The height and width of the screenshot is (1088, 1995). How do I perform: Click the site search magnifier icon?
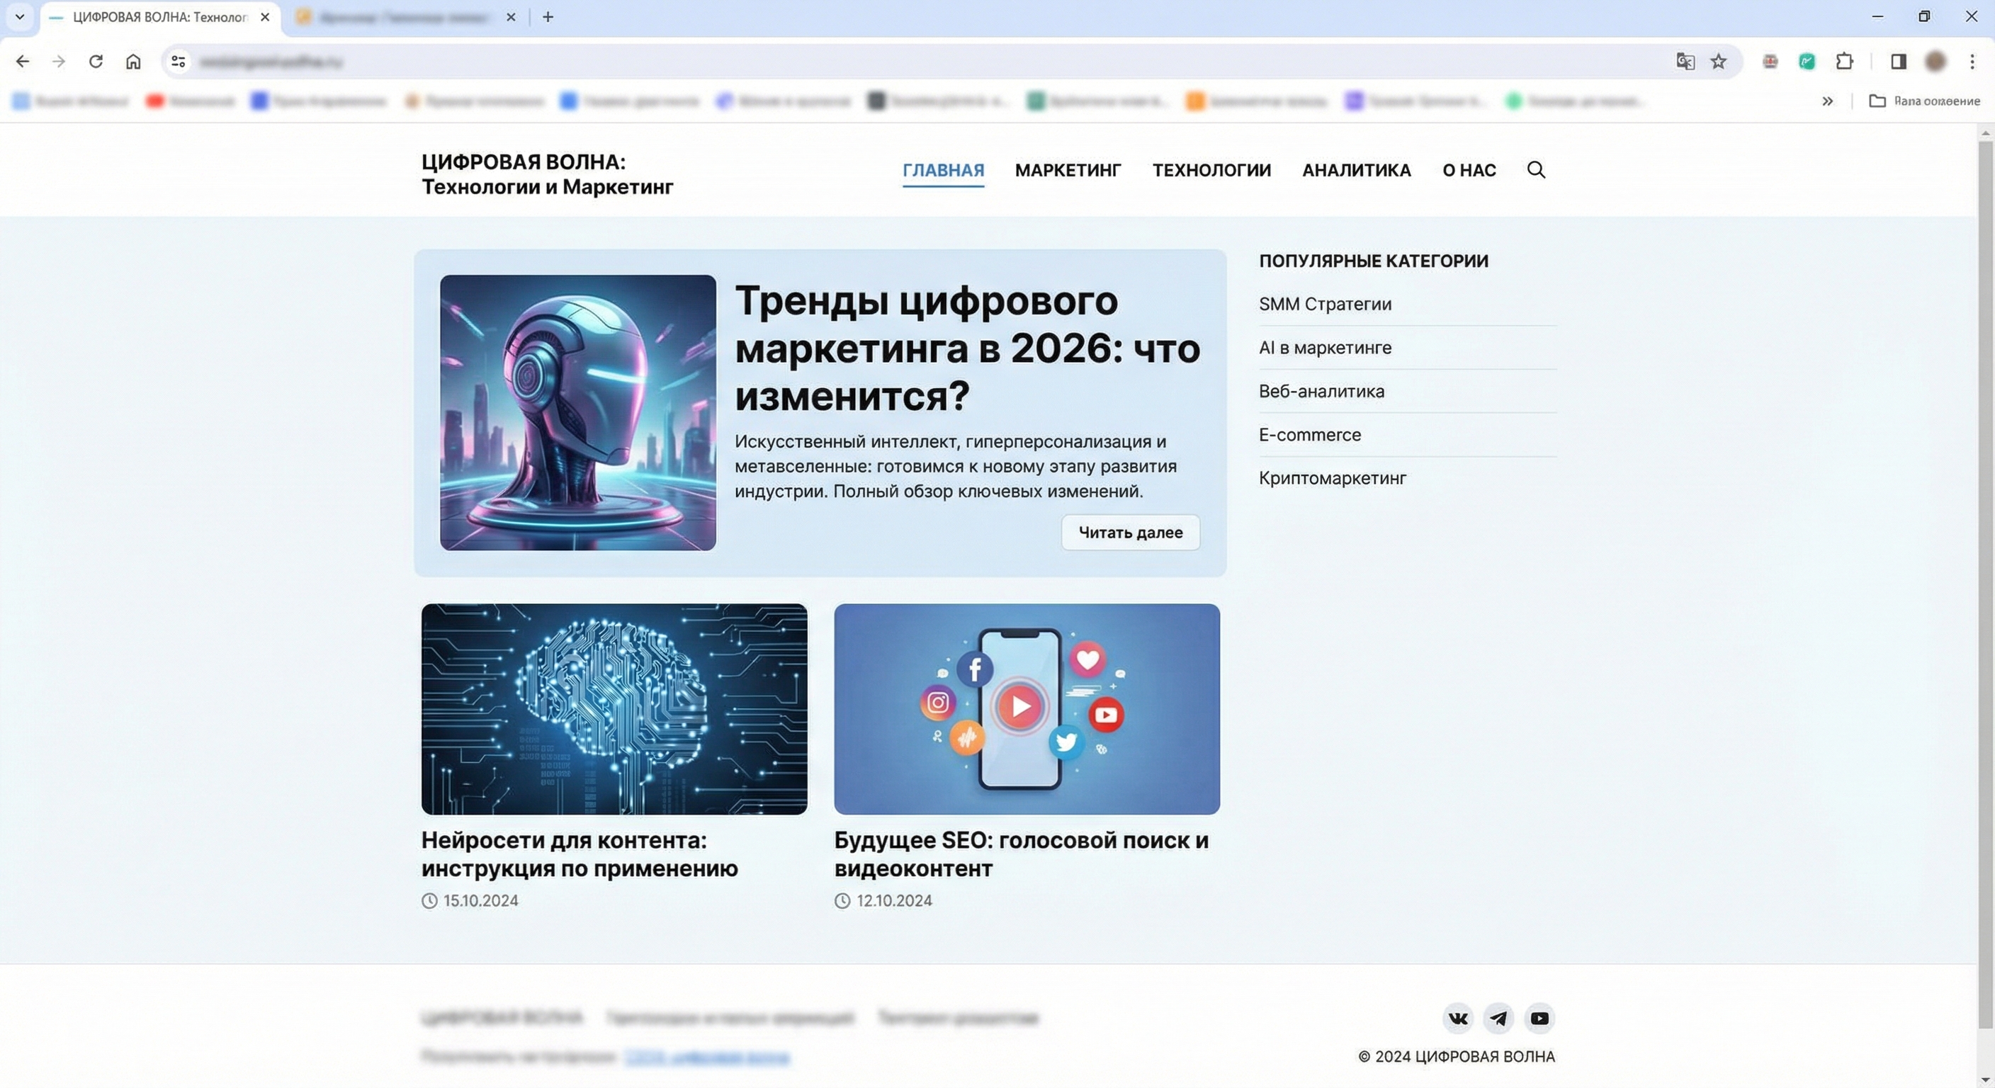pos(1536,169)
